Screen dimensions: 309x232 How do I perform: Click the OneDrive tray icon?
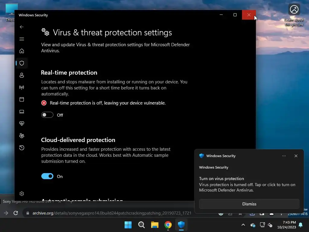(253, 225)
